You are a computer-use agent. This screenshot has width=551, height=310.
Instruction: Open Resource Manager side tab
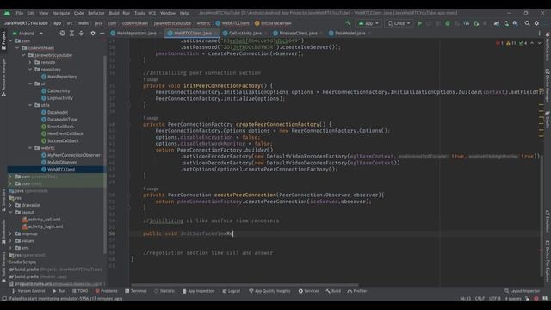click(3, 77)
